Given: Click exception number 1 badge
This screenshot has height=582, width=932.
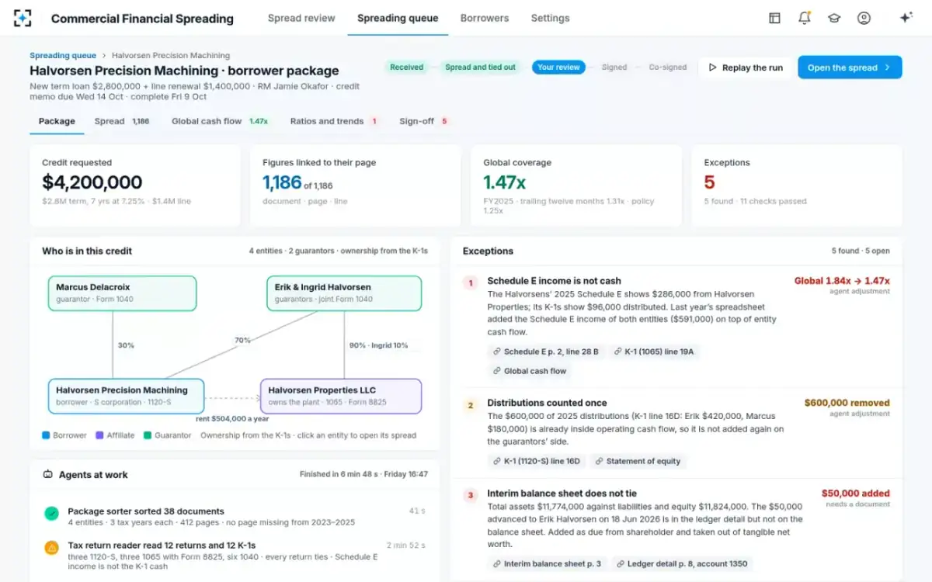Looking at the screenshot, I should 470,282.
